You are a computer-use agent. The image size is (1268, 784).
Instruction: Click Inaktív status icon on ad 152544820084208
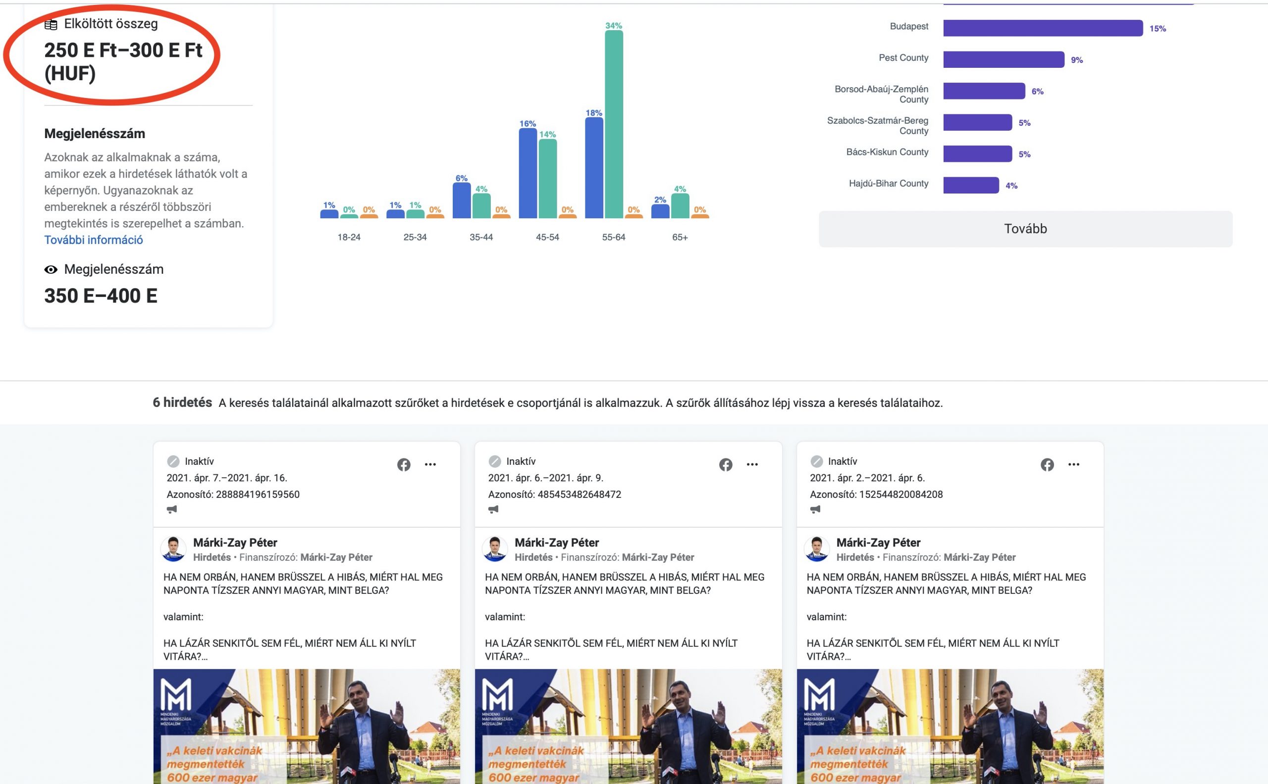pyautogui.click(x=817, y=461)
